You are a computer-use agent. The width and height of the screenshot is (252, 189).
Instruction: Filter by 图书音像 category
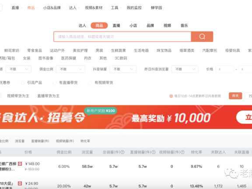[46, 58]
